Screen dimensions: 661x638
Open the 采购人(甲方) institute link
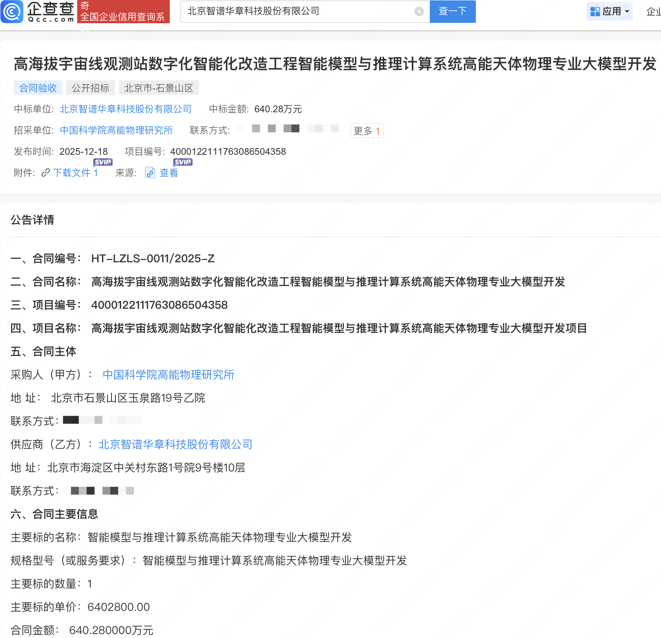168,375
